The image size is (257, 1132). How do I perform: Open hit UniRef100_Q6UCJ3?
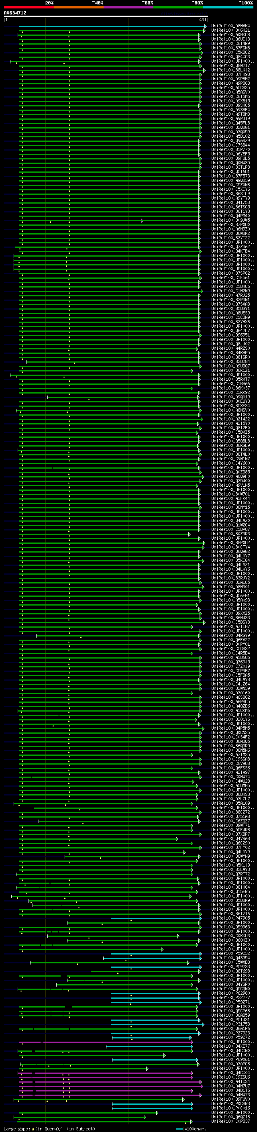[230, 39]
